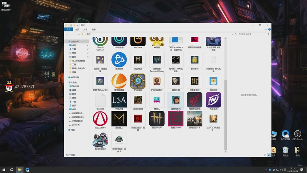Open the 文件 ribbon tab
The image size is (307, 173).
pos(68,30)
